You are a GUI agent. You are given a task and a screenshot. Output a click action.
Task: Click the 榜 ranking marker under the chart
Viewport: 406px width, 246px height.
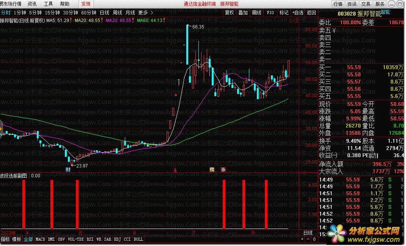click(212, 170)
